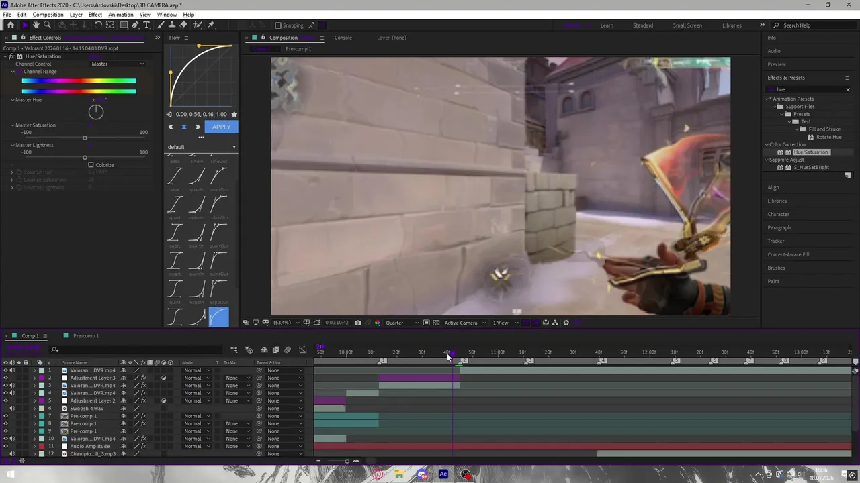Enable the Snapping checkbox
The height and width of the screenshot is (483, 860).
coord(278,25)
